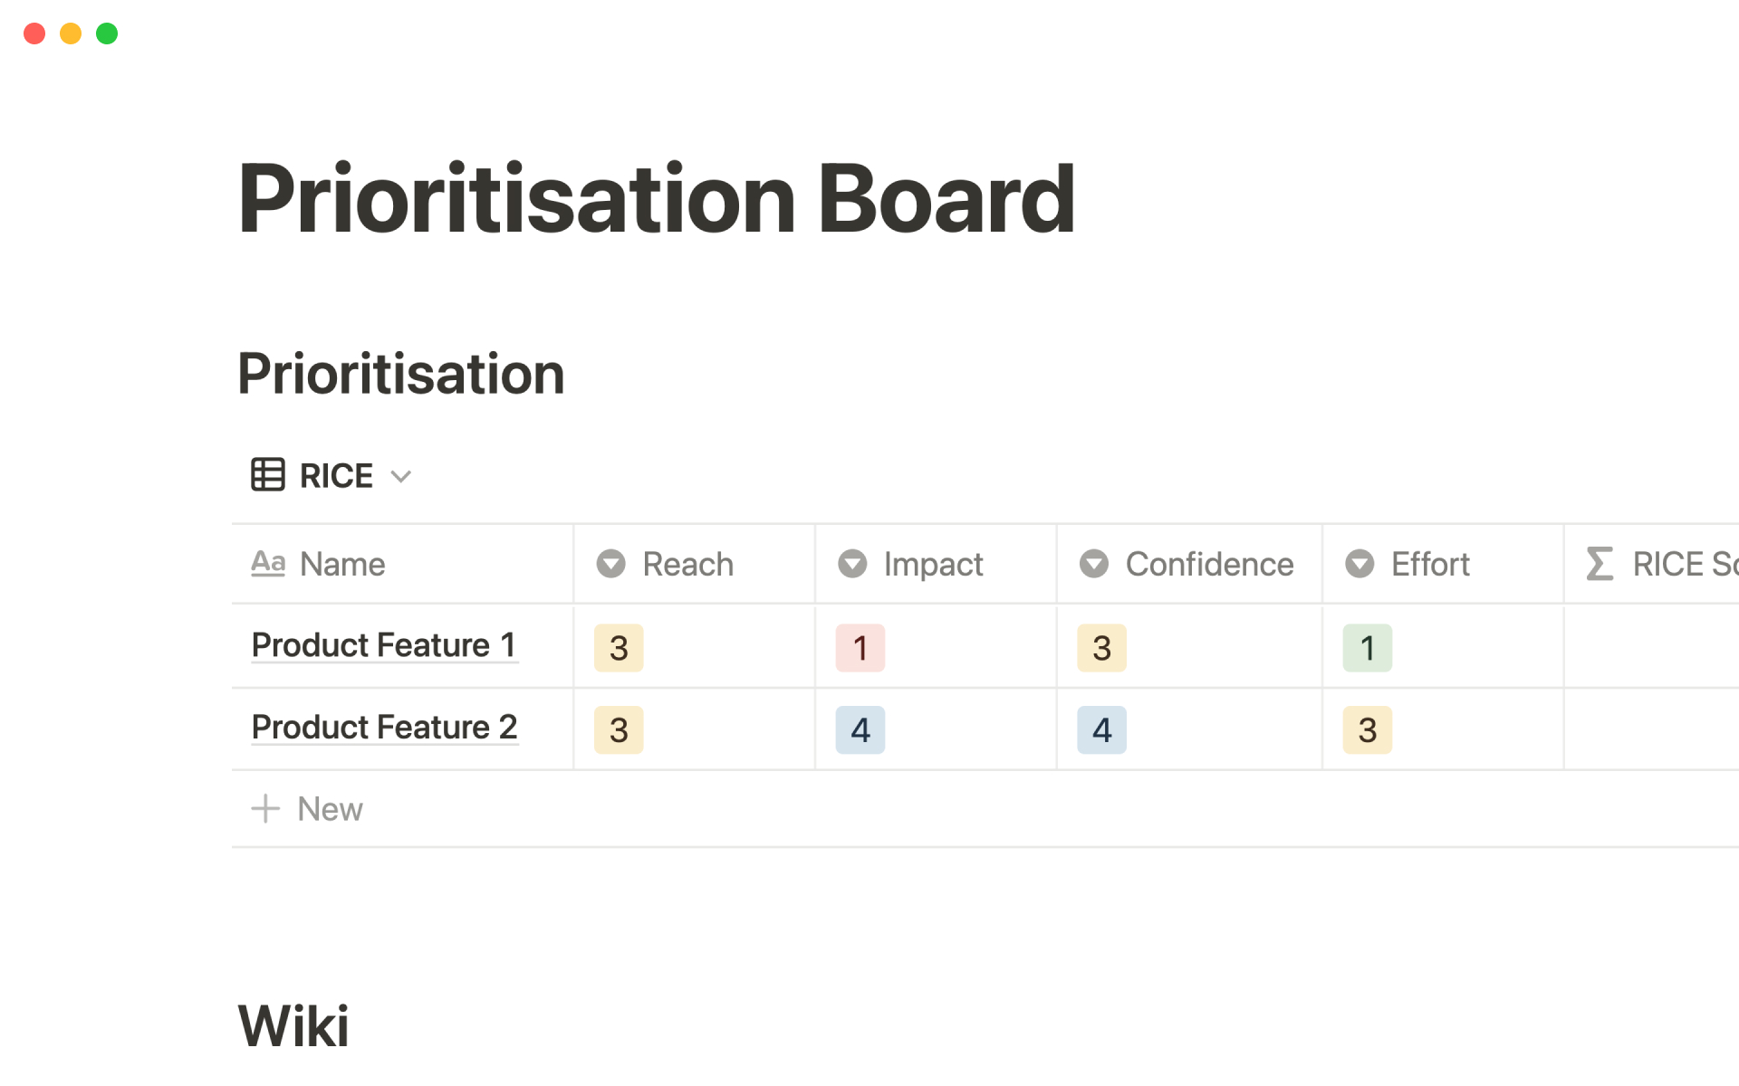Open Impact dropdown tag for Product Feature 2
The width and height of the screenshot is (1739, 1086).
pyautogui.click(x=860, y=730)
